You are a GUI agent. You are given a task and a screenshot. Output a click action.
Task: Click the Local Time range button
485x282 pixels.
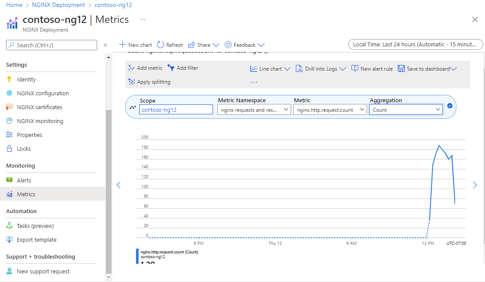coord(415,45)
